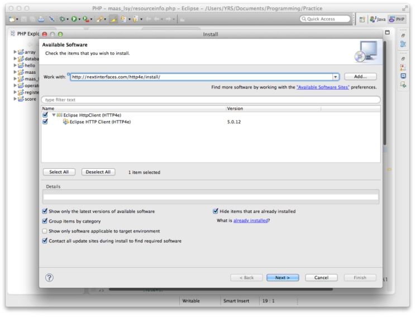Click the Version column header

click(273, 108)
